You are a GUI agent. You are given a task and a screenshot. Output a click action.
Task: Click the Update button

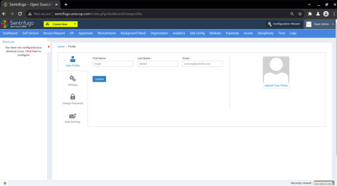coord(99,79)
